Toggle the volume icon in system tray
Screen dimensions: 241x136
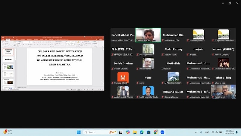[217, 132]
